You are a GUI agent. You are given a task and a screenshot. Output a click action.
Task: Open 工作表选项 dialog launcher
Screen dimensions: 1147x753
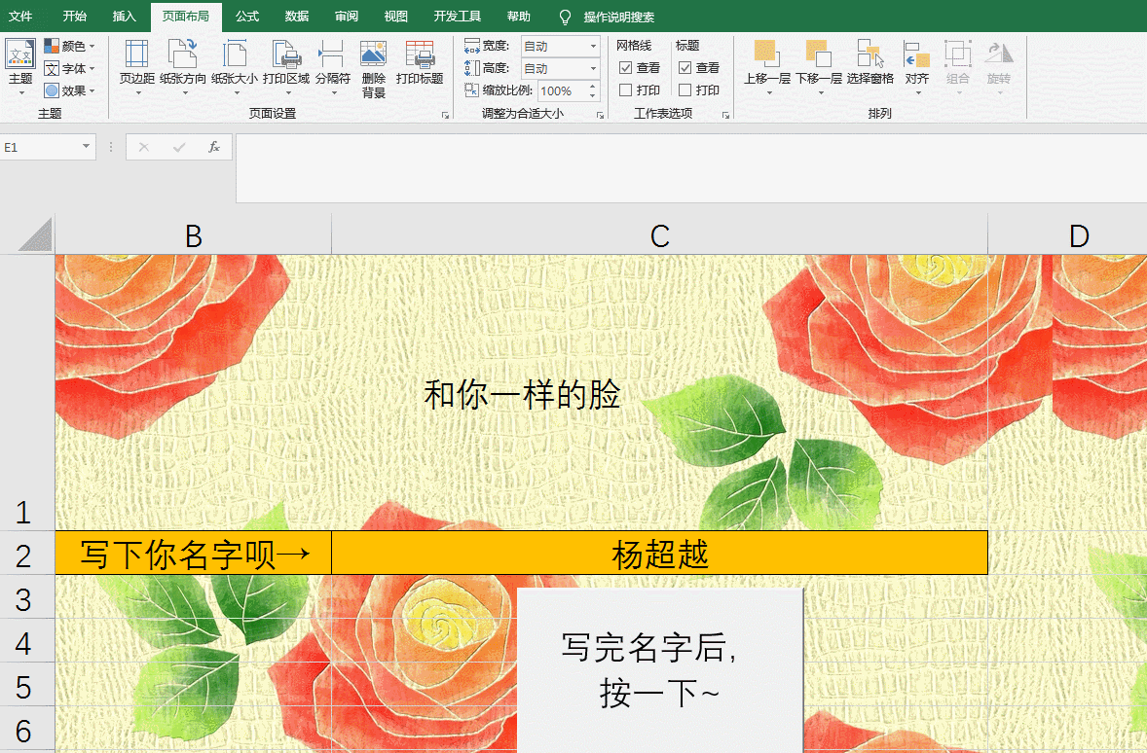[x=725, y=115]
